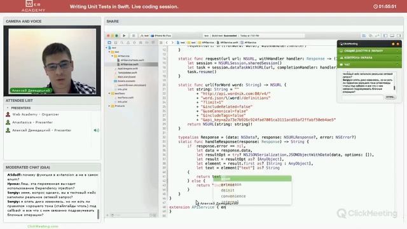The image size is (407, 229).
Task: Choose 'extension' from autocomplete list
Action: point(231,184)
